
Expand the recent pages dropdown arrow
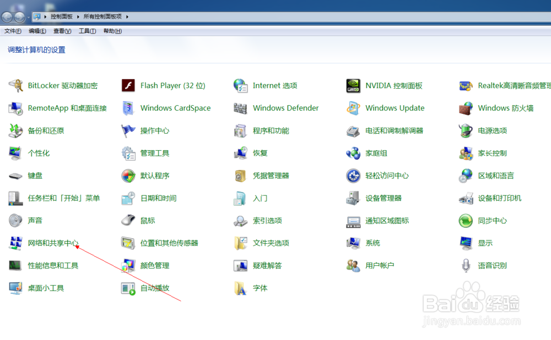click(29, 17)
